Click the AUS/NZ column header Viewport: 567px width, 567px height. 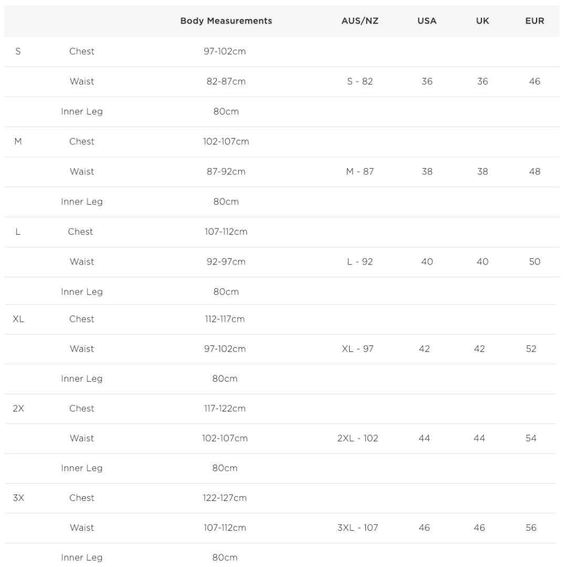pos(360,22)
